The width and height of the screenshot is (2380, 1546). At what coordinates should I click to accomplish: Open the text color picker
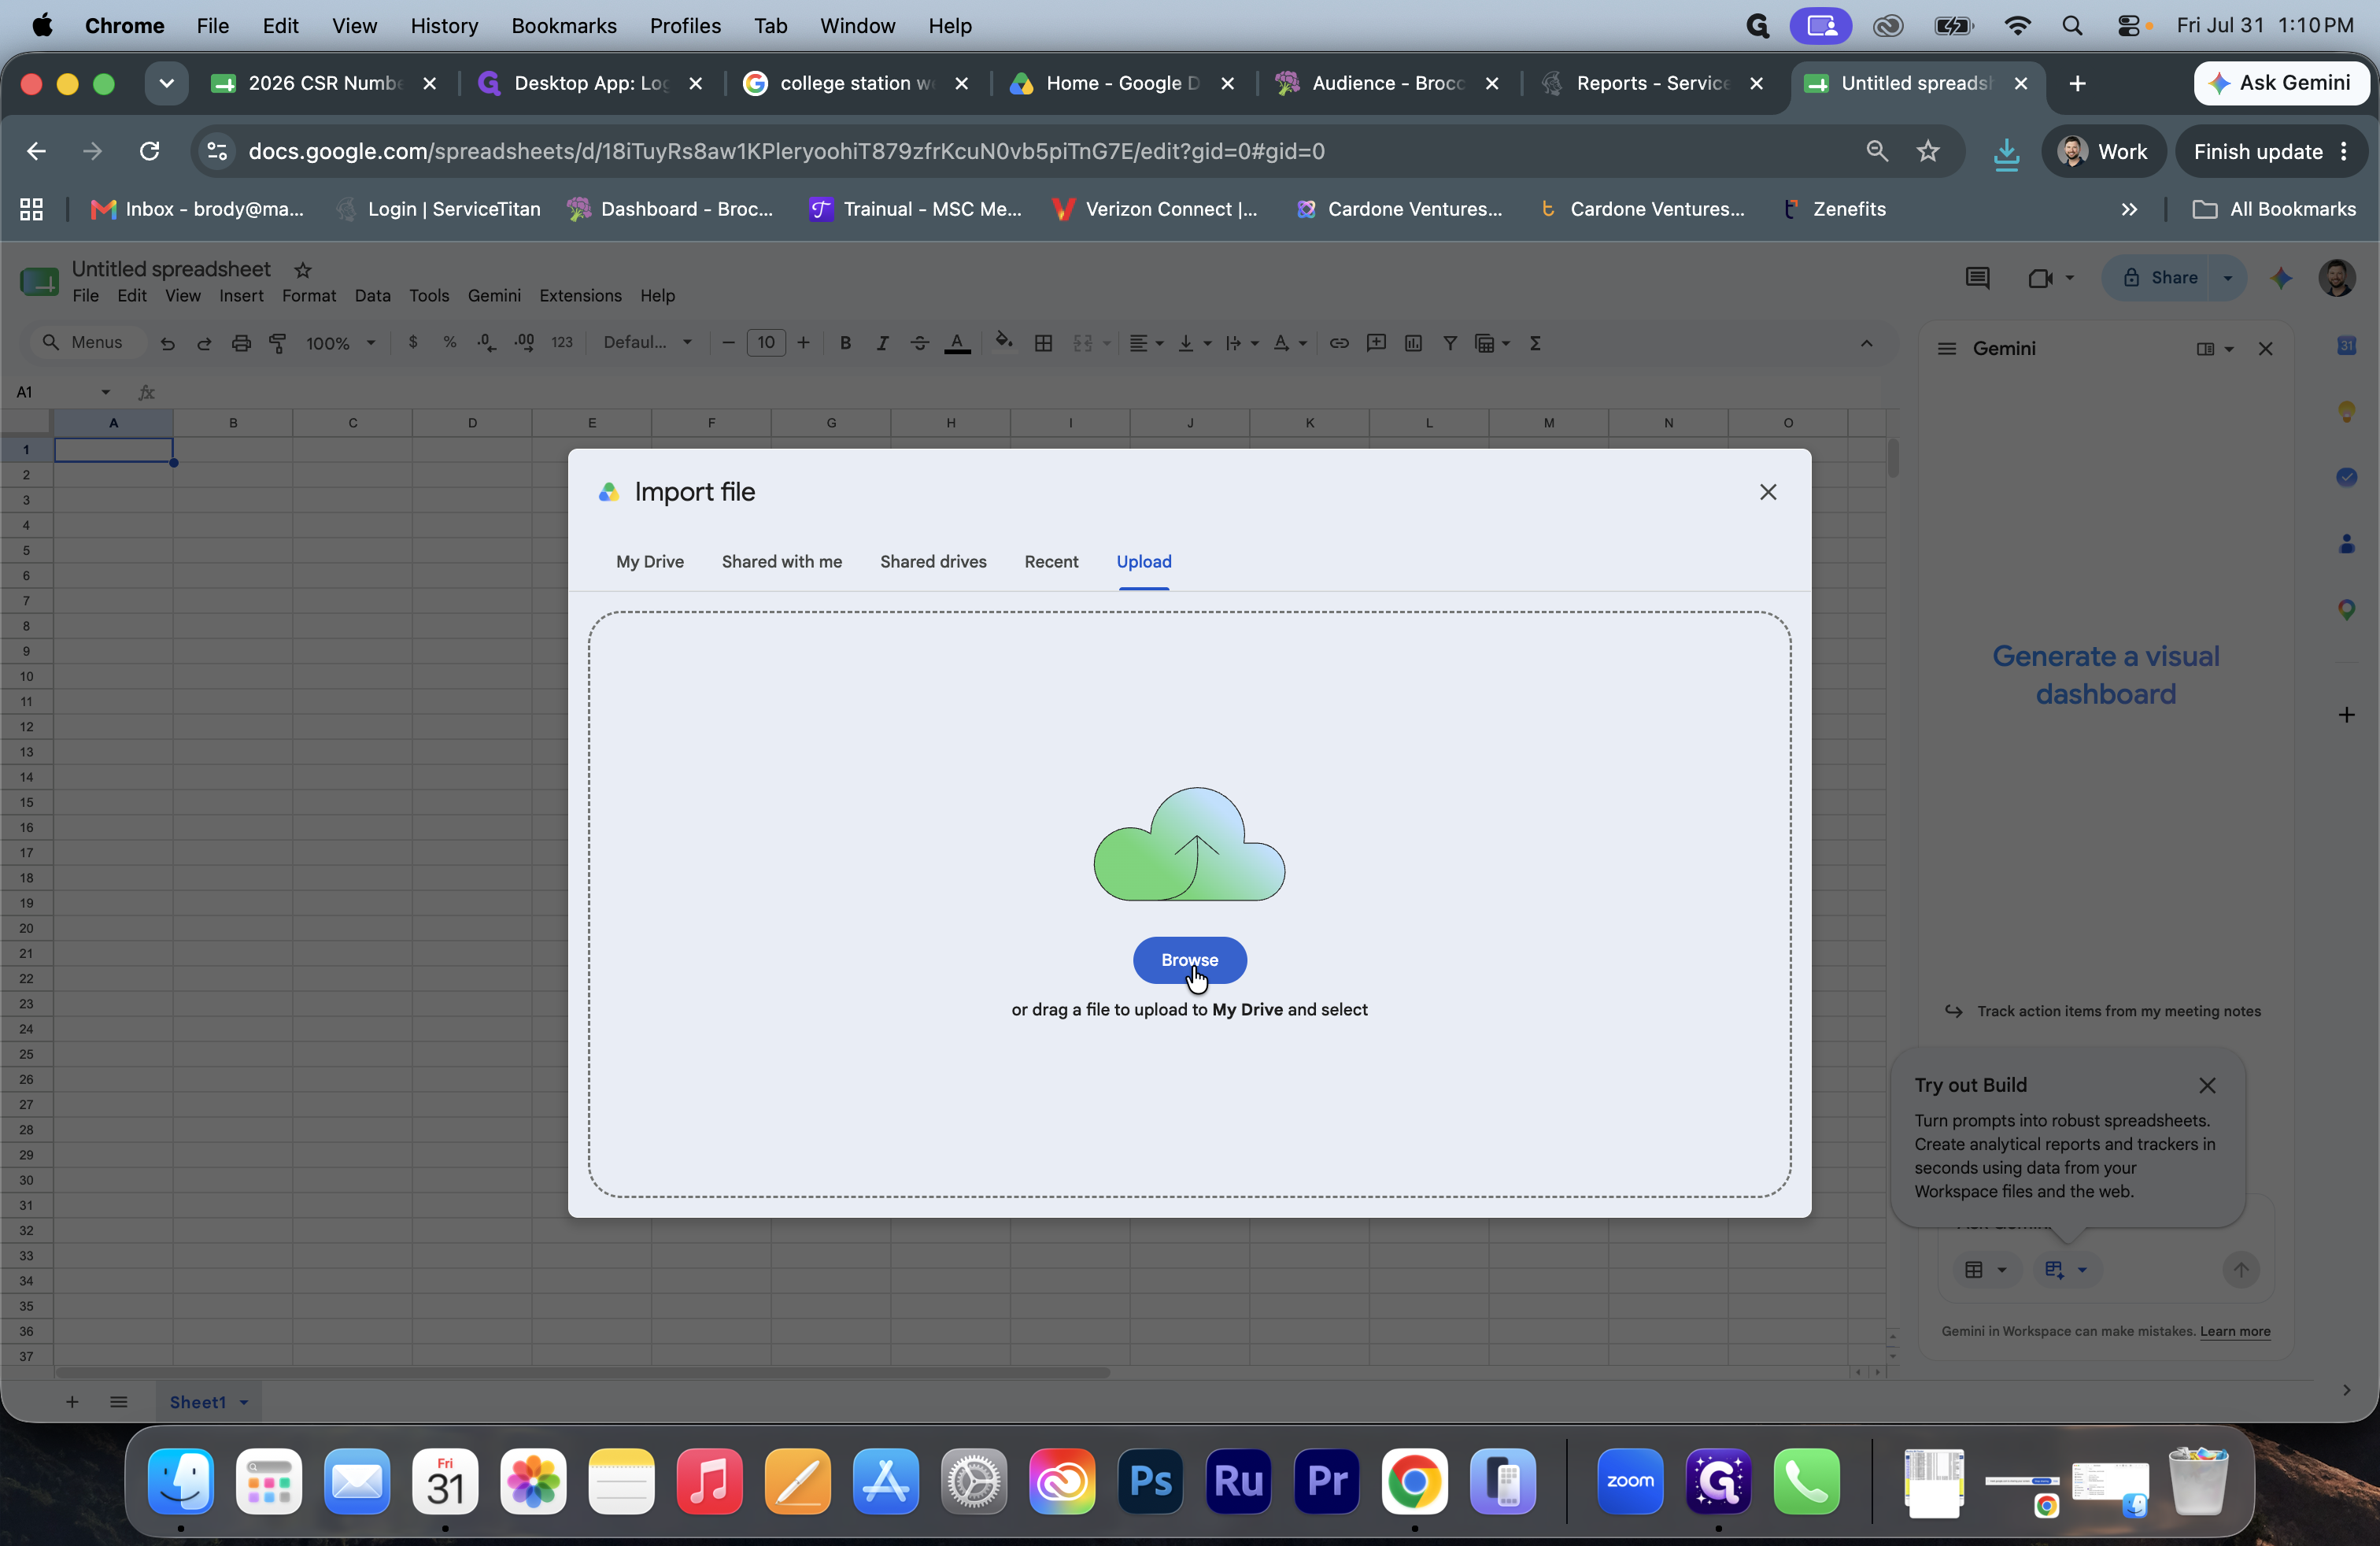pyautogui.click(x=957, y=343)
